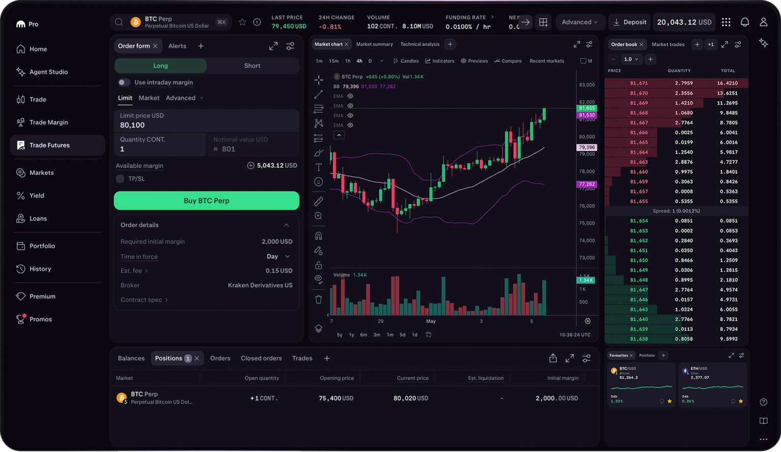The height and width of the screenshot is (452, 781).
Task: Select the trend line drawing tool
Action: point(319,95)
